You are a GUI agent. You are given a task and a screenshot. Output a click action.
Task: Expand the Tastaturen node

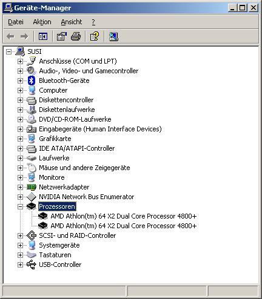pyautogui.click(x=20, y=255)
